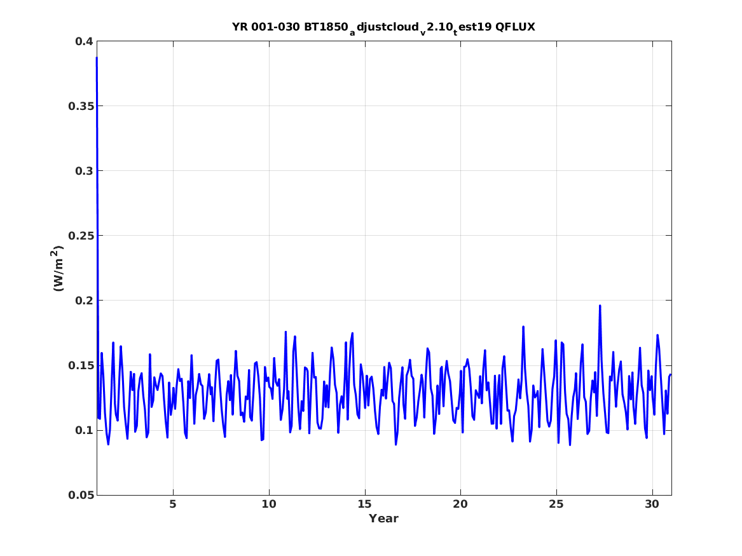The height and width of the screenshot is (556, 742).
Task: Click y-axis tick label 0.05
Action: (x=81, y=495)
